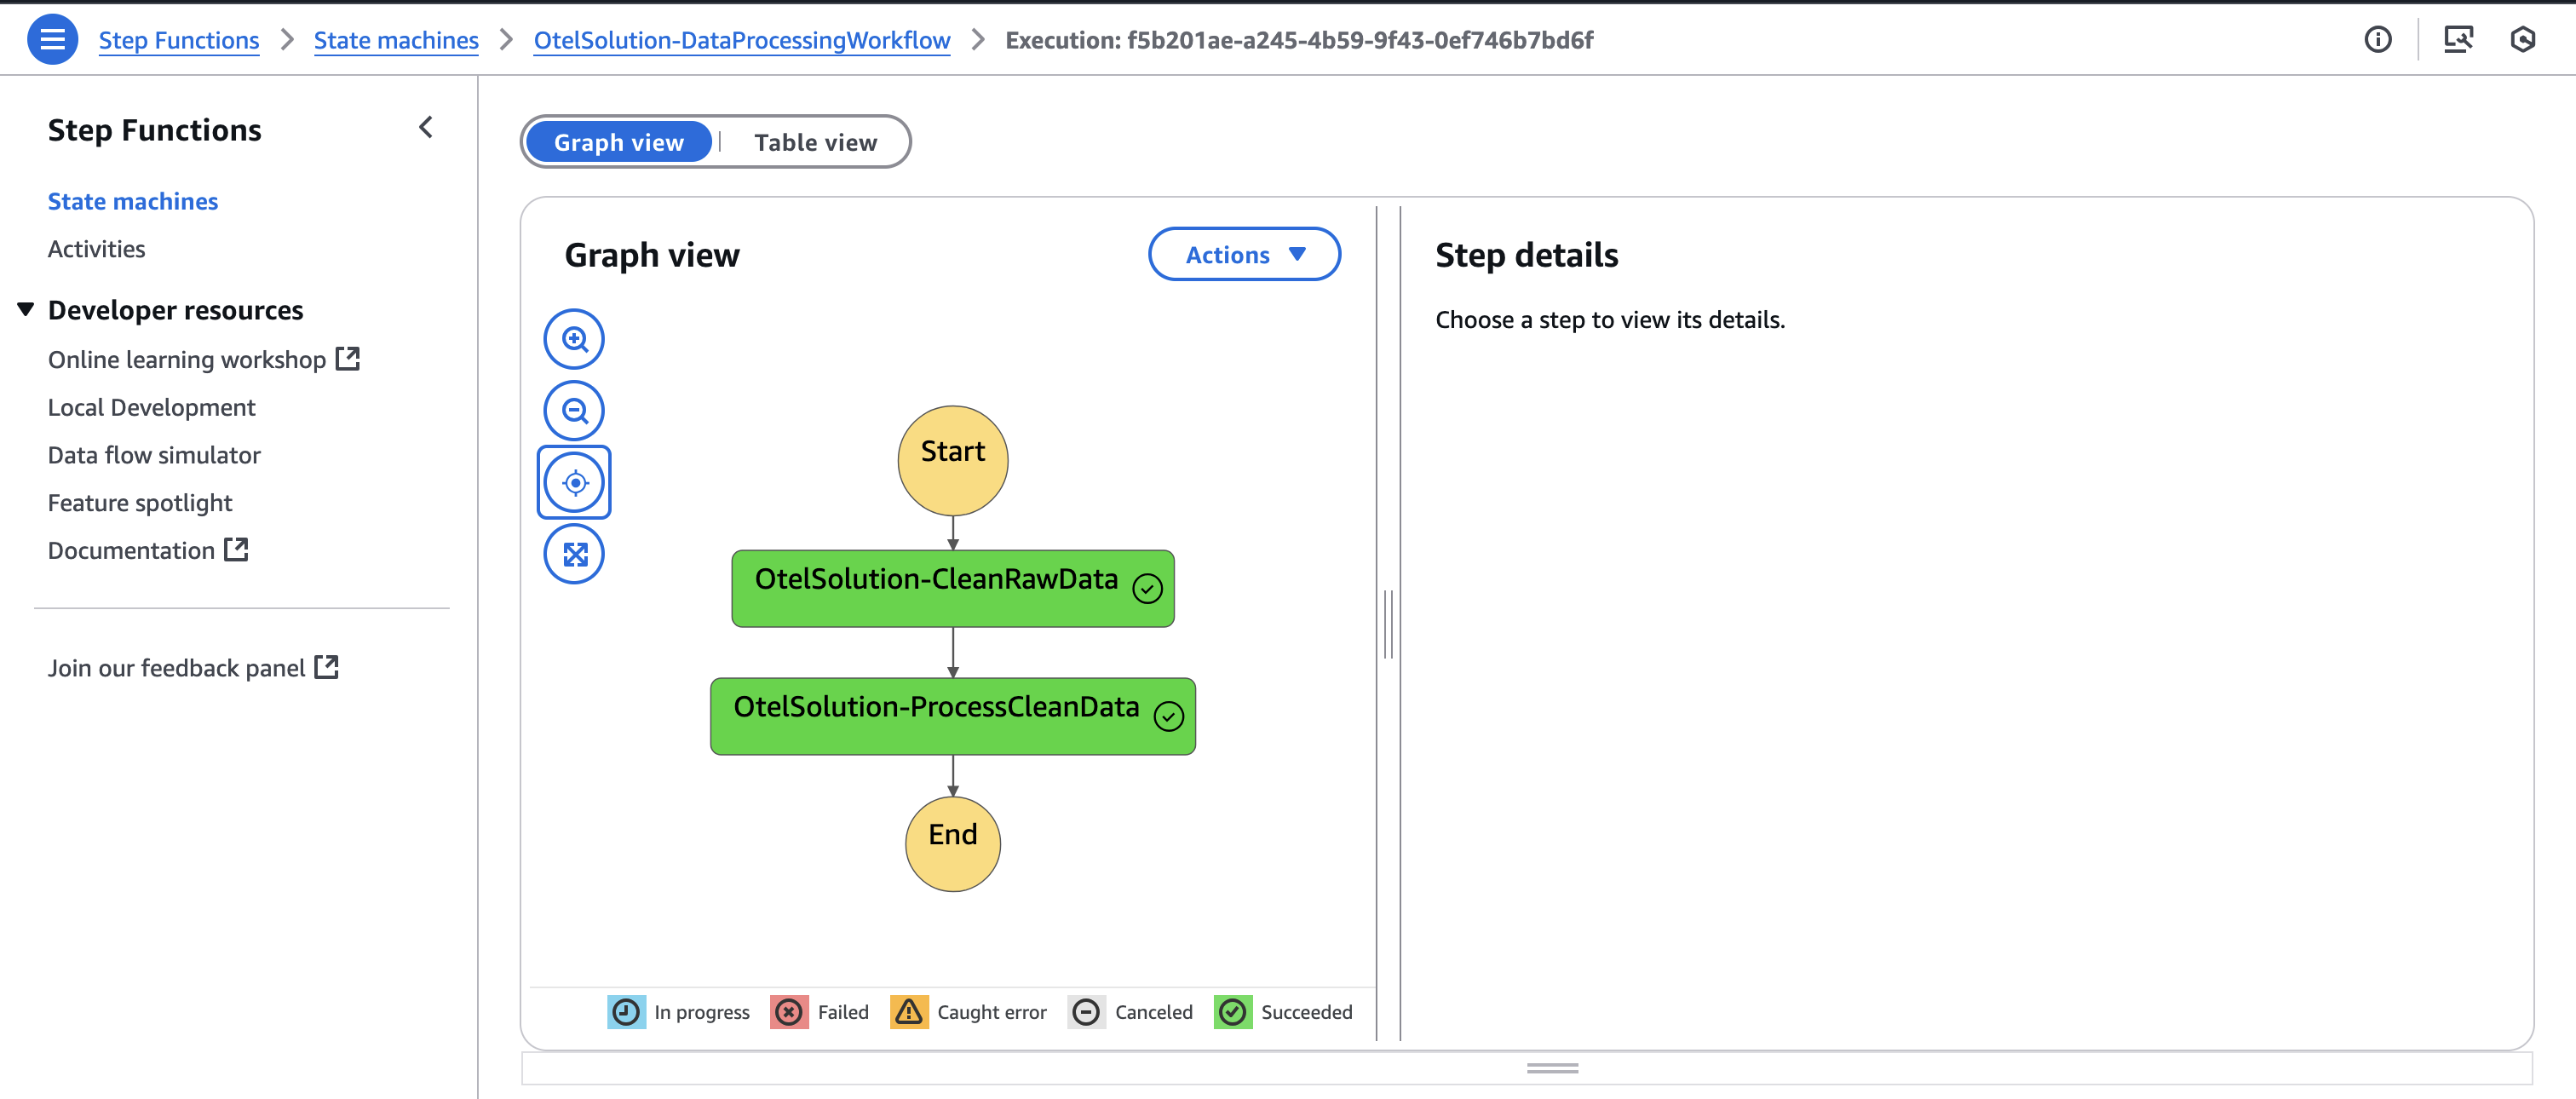This screenshot has width=2576, height=1099.
Task: Click the zoom in icon in graph view
Action: click(574, 338)
